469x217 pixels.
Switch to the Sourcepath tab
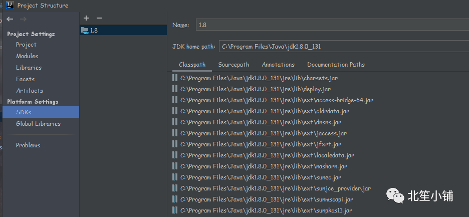[x=233, y=65]
